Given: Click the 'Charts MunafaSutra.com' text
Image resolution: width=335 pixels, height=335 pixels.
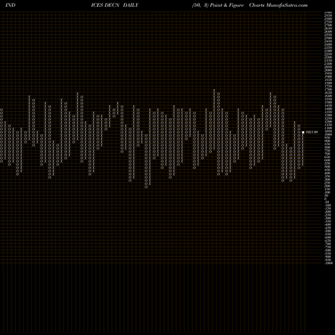Looking at the screenshot, I should [278, 5].
